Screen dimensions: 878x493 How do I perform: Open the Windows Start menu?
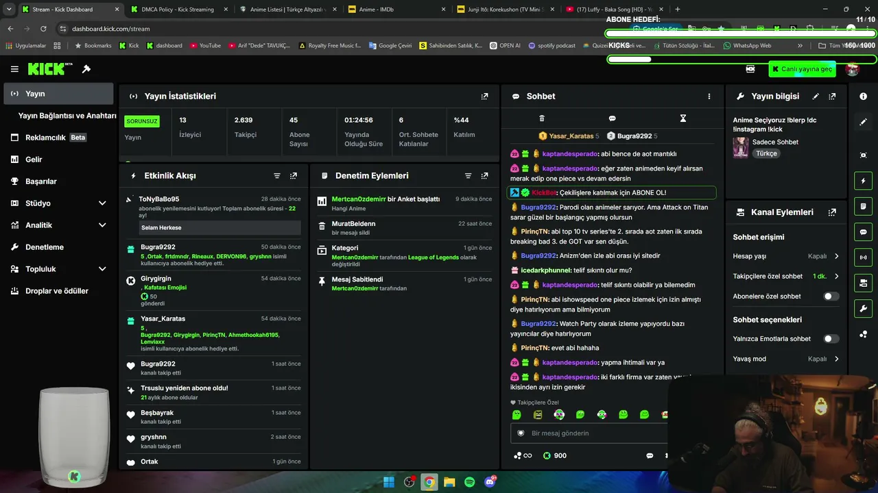pos(389,482)
